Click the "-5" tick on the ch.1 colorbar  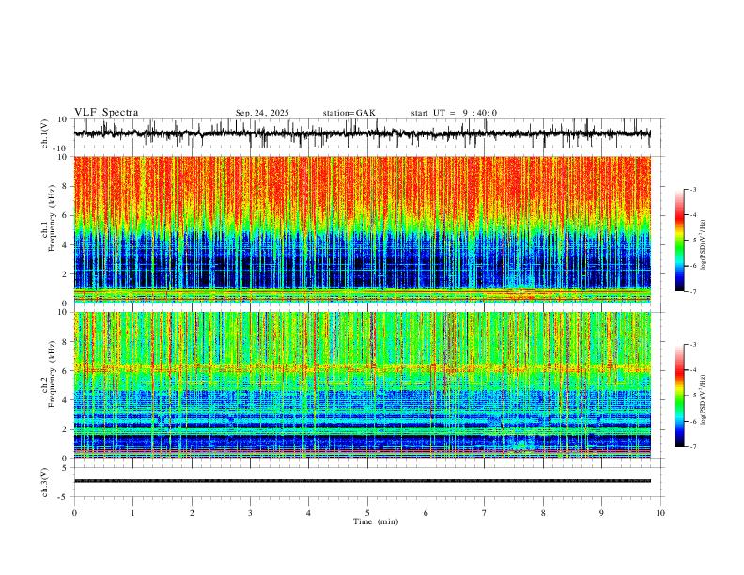693,241
